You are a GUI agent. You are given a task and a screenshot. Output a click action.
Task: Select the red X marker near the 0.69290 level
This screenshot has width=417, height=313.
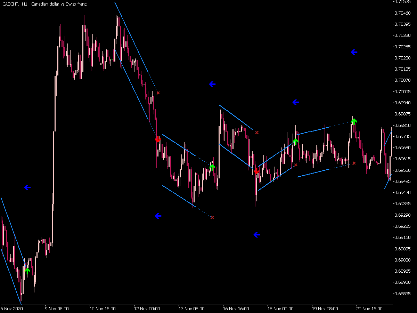coord(212,217)
